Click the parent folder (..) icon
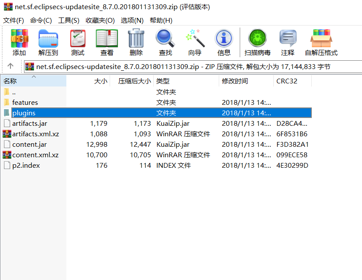Viewport: 362px width, 280px height. click(7, 92)
